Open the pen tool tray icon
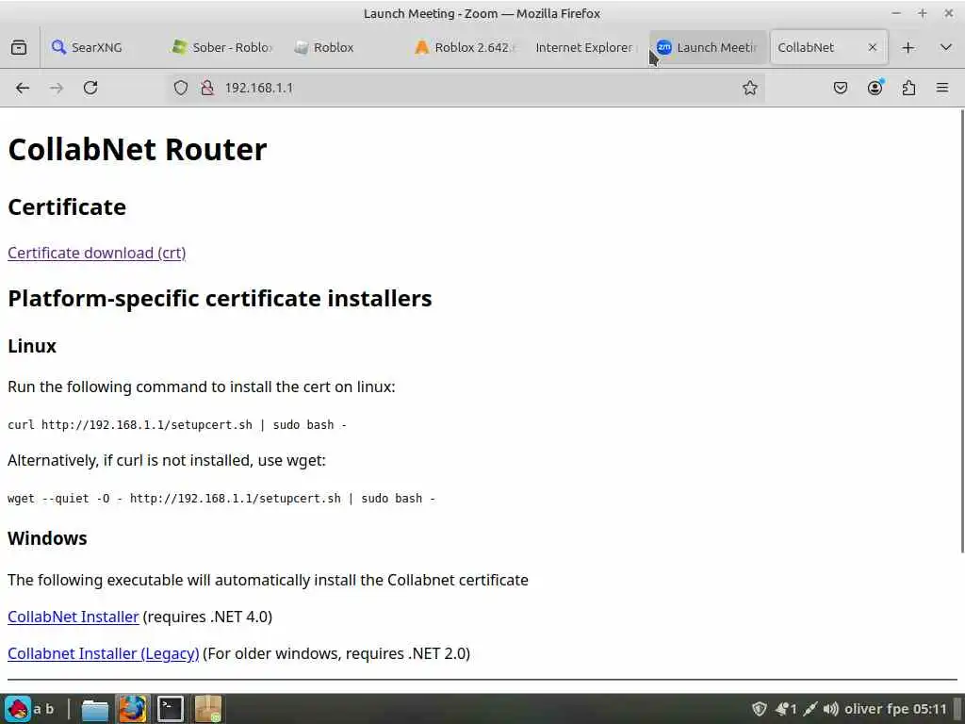 (x=810, y=709)
